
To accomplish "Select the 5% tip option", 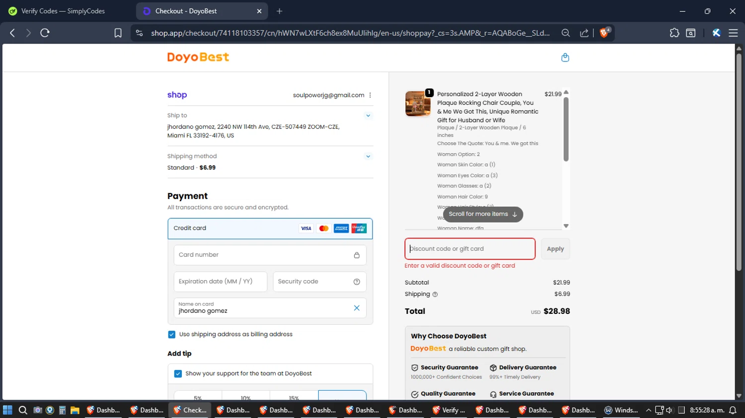I will click(198, 396).
